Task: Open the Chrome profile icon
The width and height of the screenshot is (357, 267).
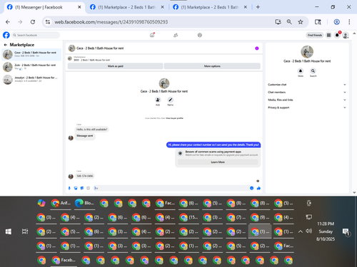Action: coord(336,22)
